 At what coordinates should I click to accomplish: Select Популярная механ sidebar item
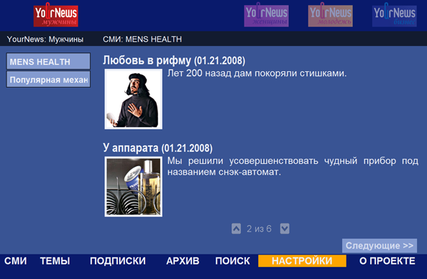48,79
